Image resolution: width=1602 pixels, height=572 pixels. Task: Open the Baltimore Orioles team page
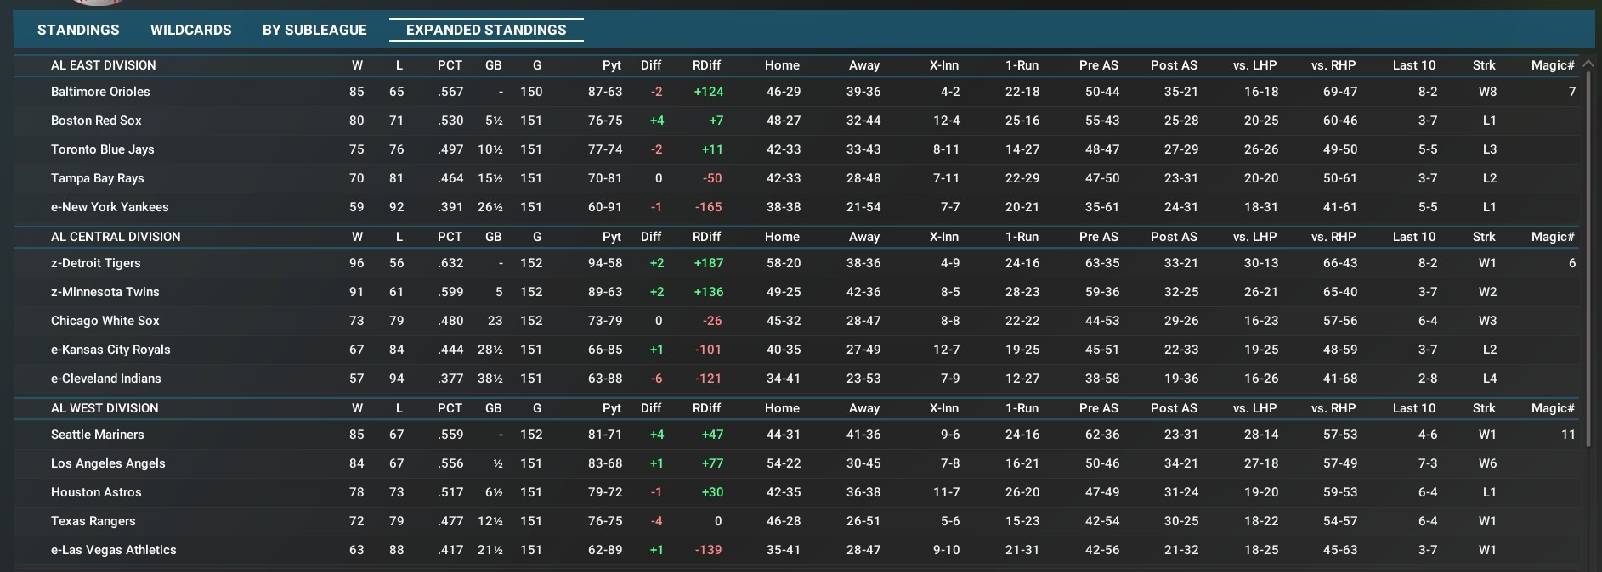pyautogui.click(x=100, y=92)
